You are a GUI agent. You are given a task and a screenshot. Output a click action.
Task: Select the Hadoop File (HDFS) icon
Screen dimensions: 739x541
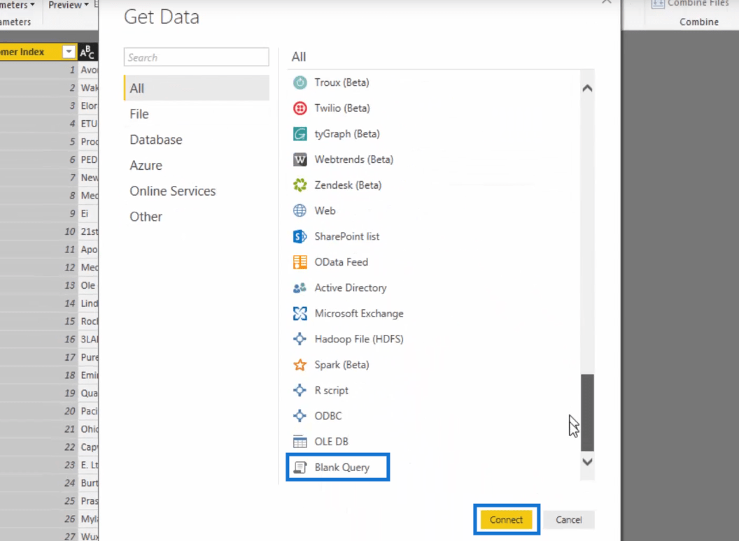click(x=300, y=339)
